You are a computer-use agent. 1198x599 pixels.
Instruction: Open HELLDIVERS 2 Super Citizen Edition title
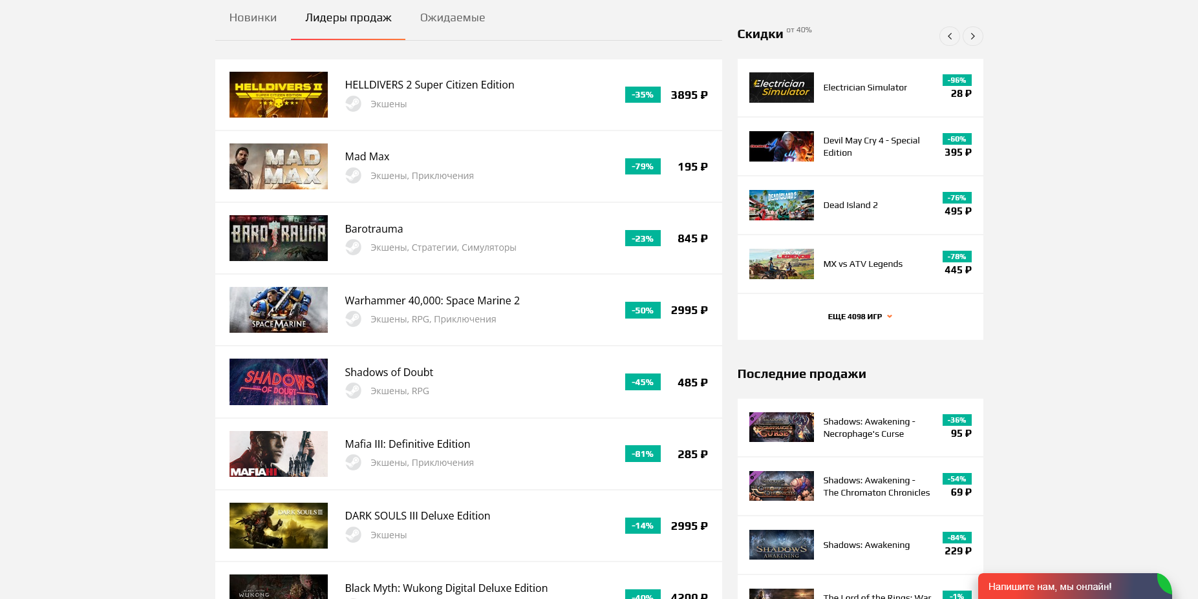[429, 85]
